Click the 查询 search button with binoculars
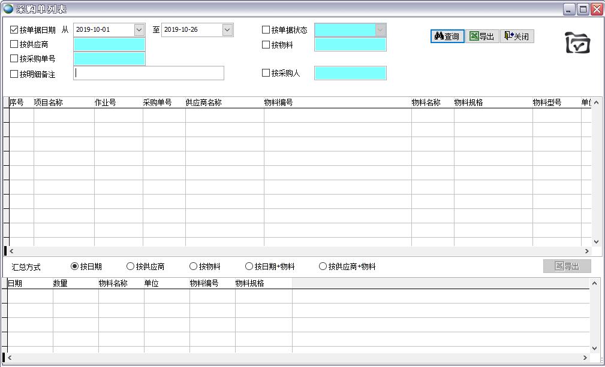This screenshot has height=367, width=605. click(x=447, y=37)
